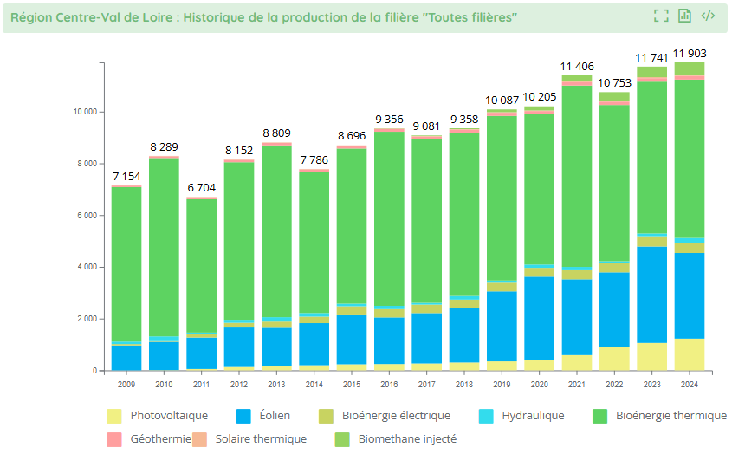Click the Géothermie pink color swatch
The height and width of the screenshot is (454, 732).
pos(114,439)
